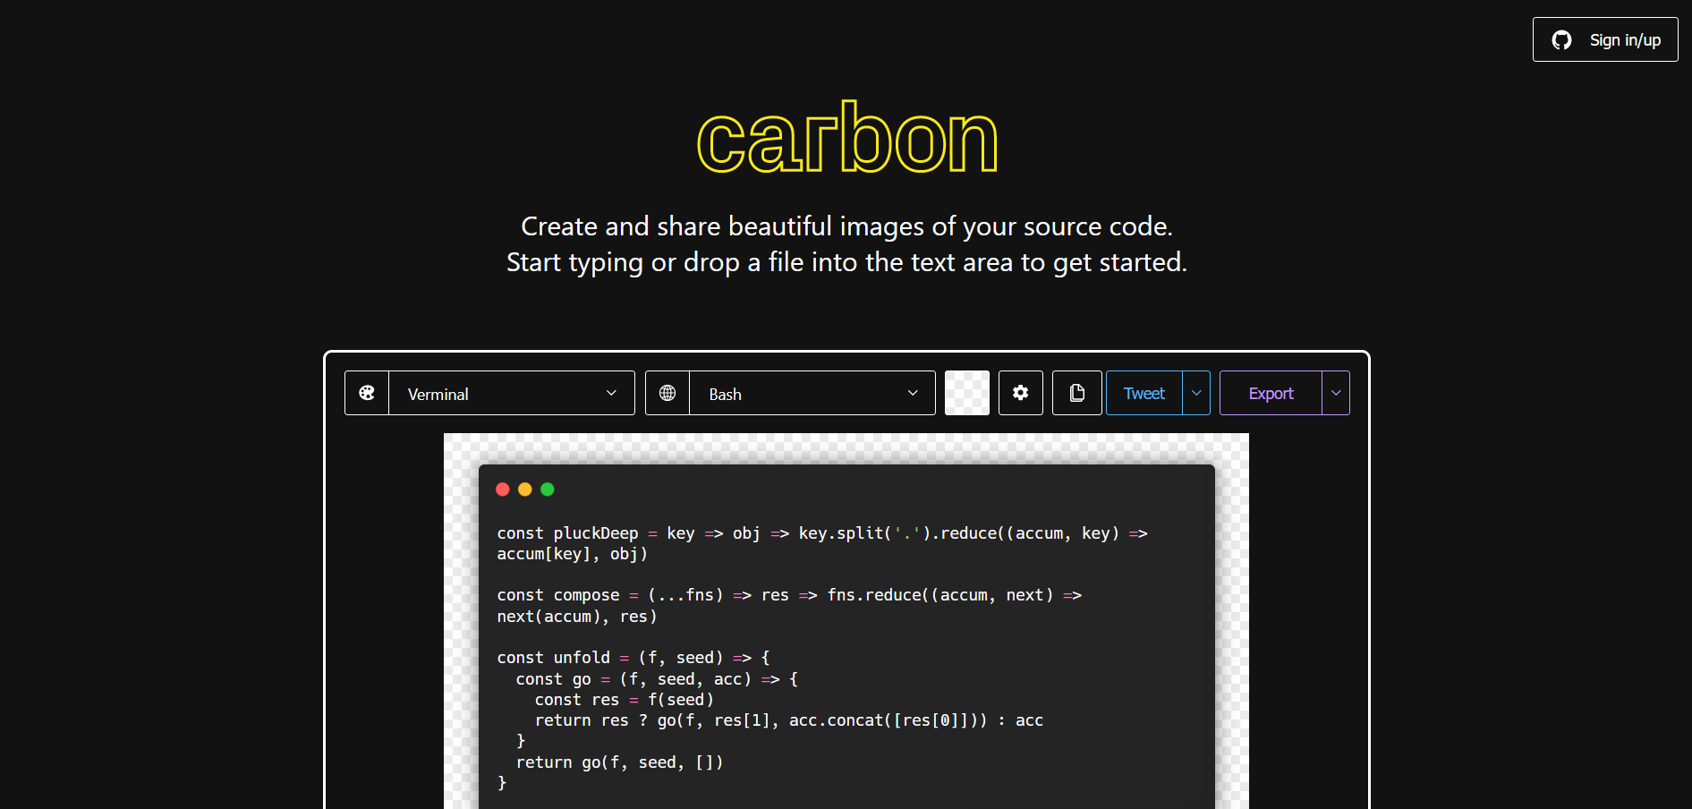This screenshot has width=1692, height=809.
Task: Open the Verminal theme dropdown
Action: tap(512, 393)
